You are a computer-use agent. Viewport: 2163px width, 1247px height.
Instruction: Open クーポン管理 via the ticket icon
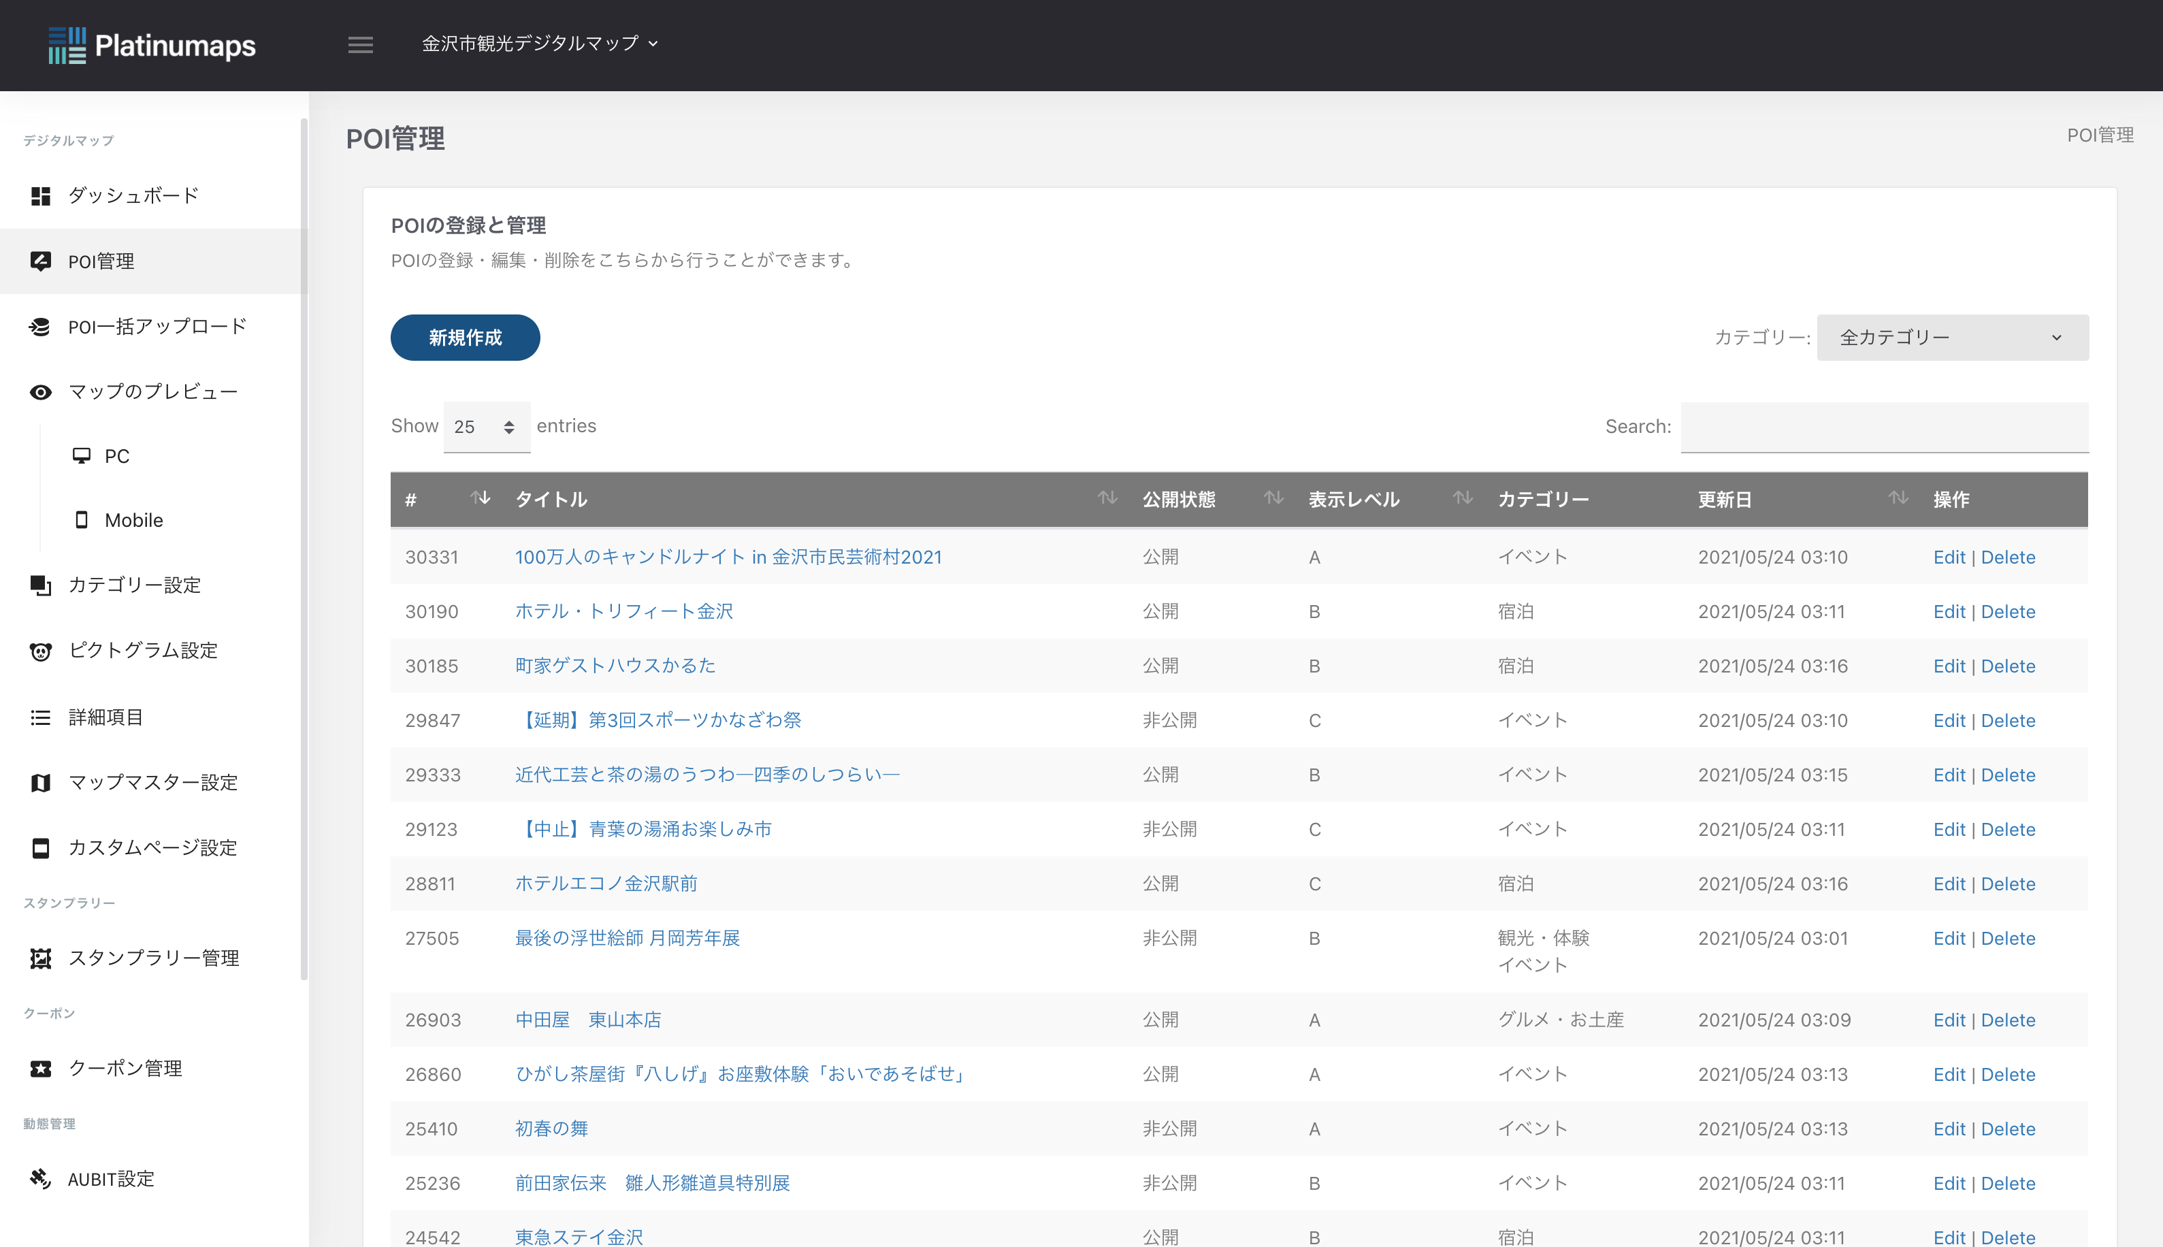[40, 1068]
